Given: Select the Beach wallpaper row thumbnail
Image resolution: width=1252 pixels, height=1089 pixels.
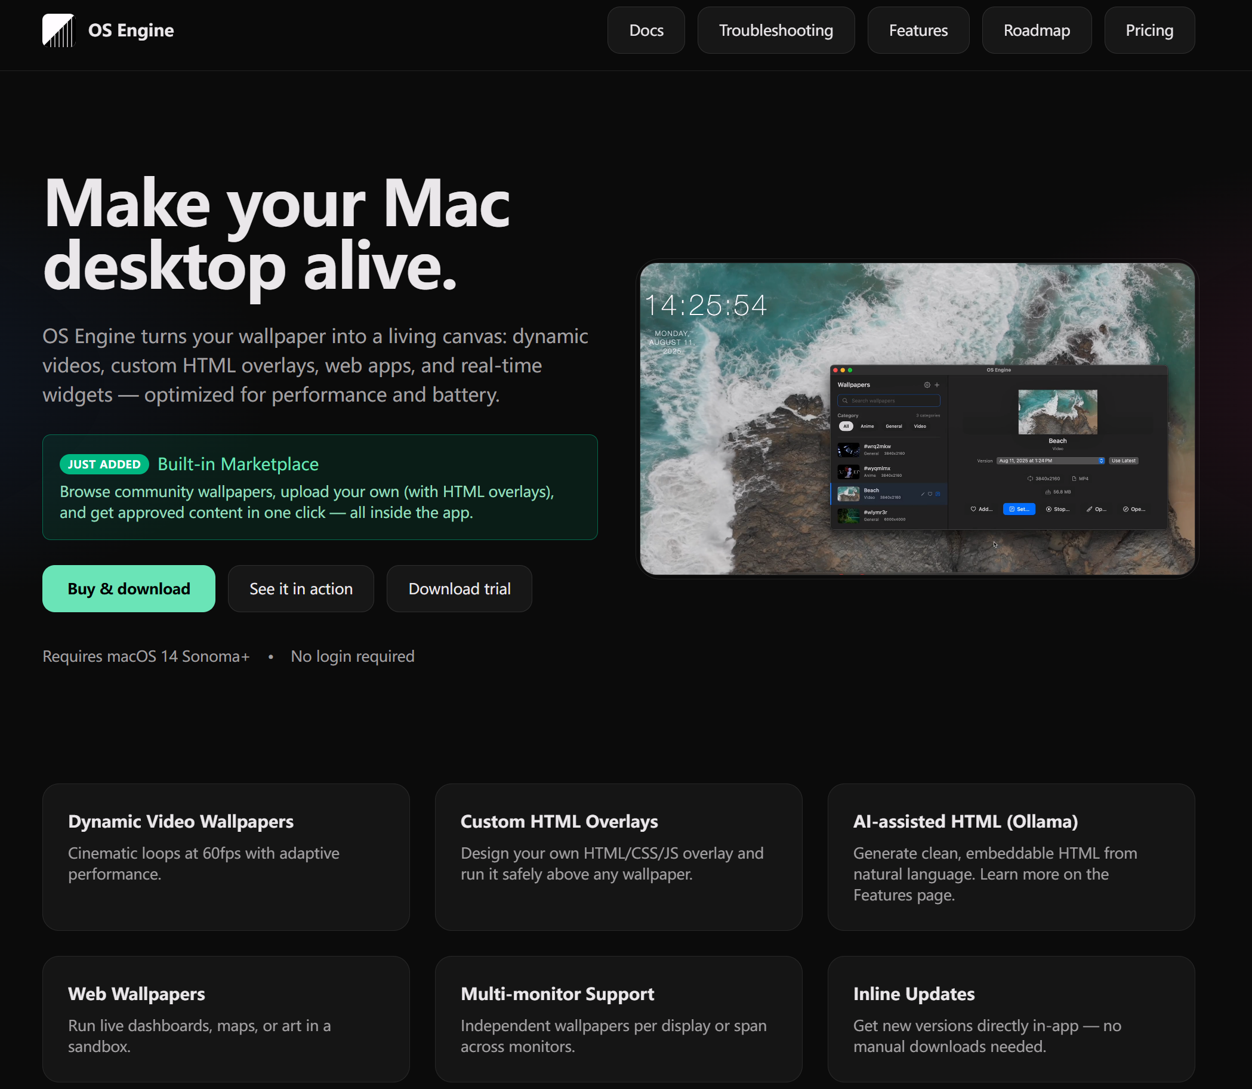Looking at the screenshot, I should click(x=849, y=493).
